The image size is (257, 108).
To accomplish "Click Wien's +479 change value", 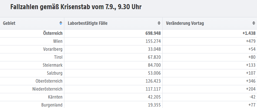I will tap(251, 41).
